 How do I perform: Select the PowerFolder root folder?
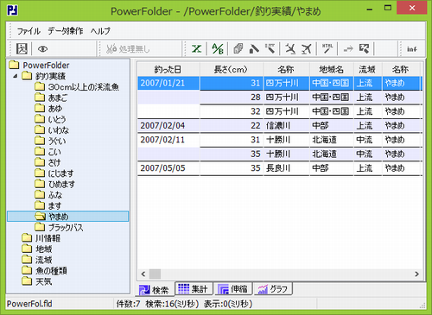(x=39, y=66)
